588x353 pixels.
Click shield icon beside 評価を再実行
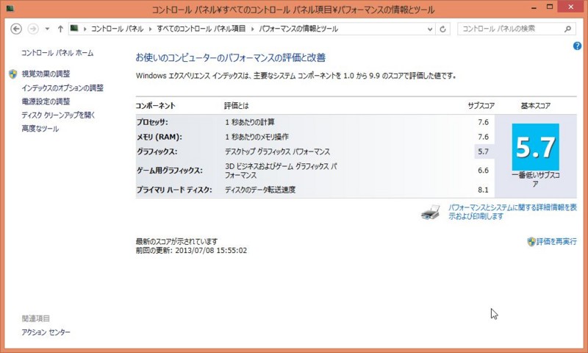531,242
